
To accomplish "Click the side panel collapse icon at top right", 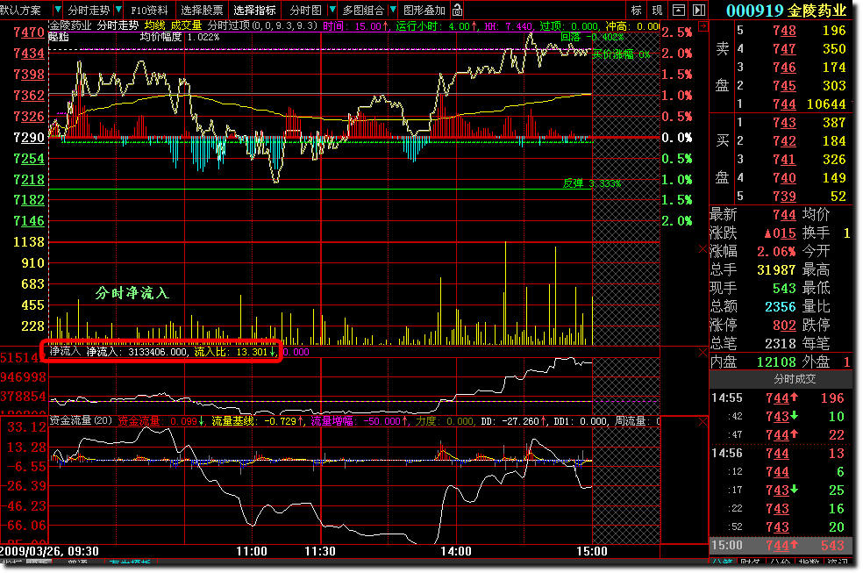I will pos(698,10).
